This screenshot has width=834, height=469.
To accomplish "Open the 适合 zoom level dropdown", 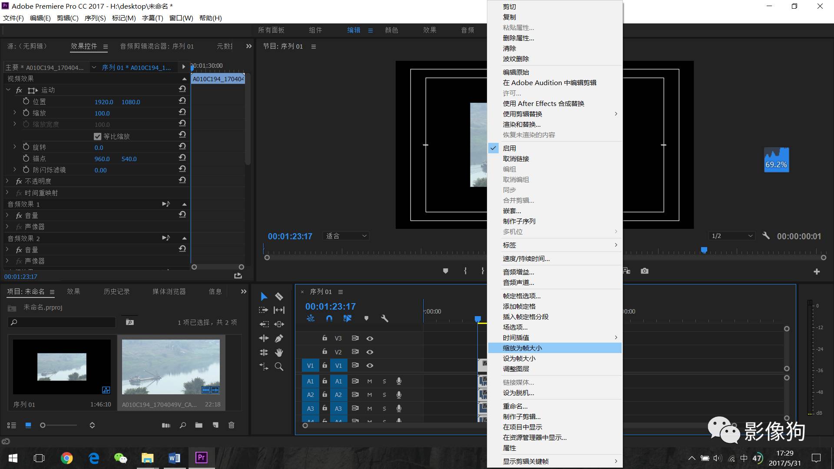I will pos(347,236).
